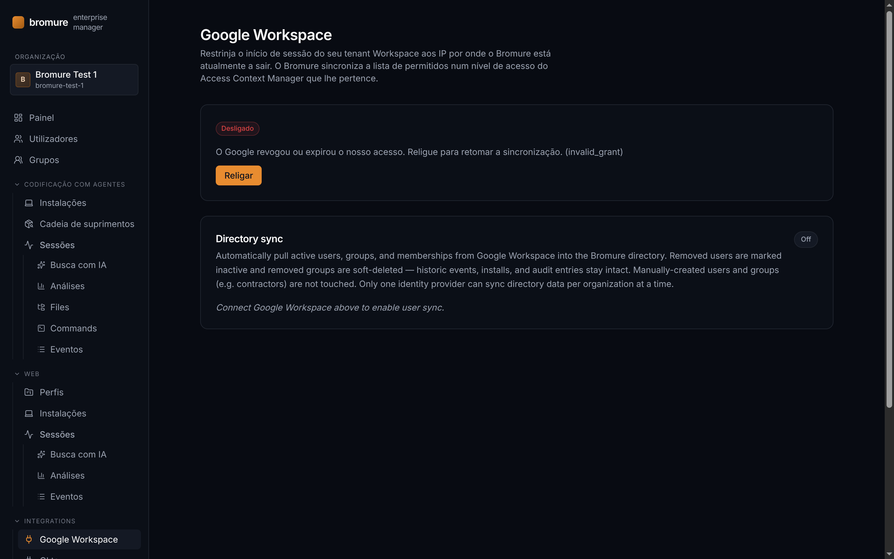The image size is (894, 559).
Task: Click the bar chart icon of Web Análises
Action: click(x=41, y=475)
